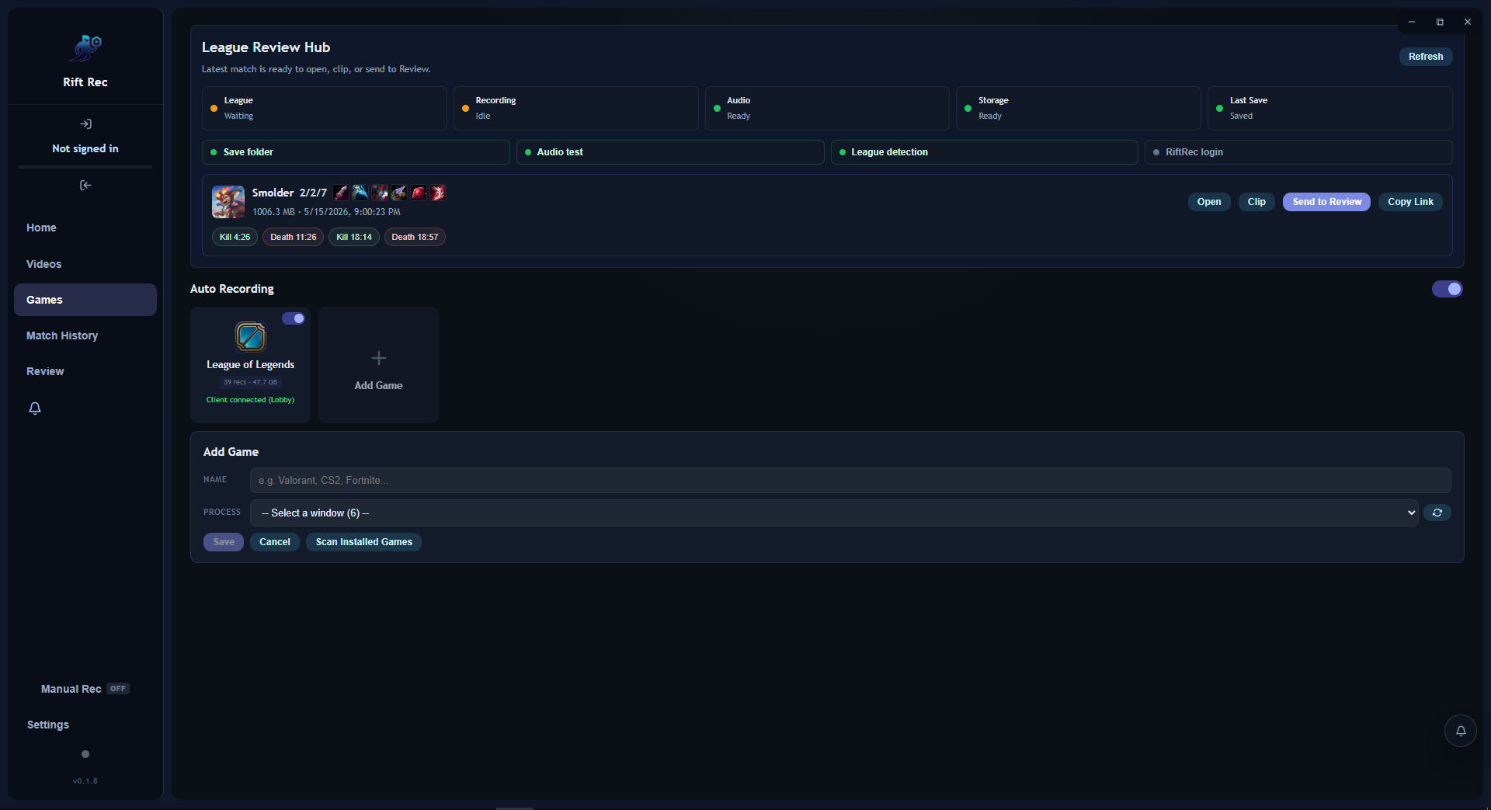Click the Rift Rec logo
This screenshot has width=1491, height=810.
(x=85, y=48)
